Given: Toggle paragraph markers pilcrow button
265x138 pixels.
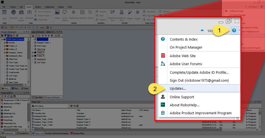Looking at the screenshot, I should click(37, 28).
